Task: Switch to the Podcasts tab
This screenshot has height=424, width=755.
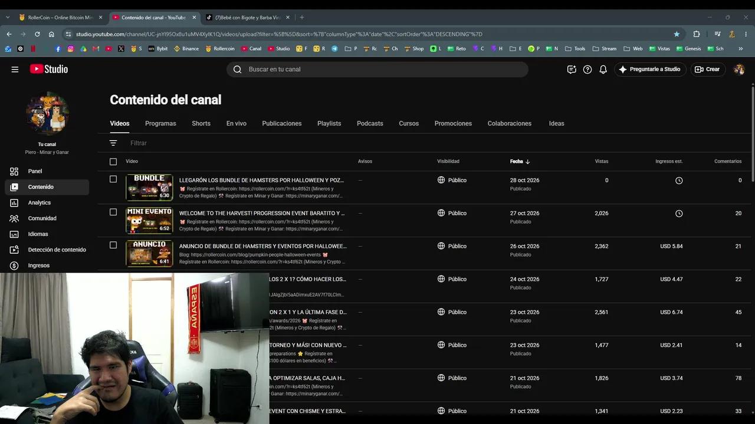Action: [370, 124]
